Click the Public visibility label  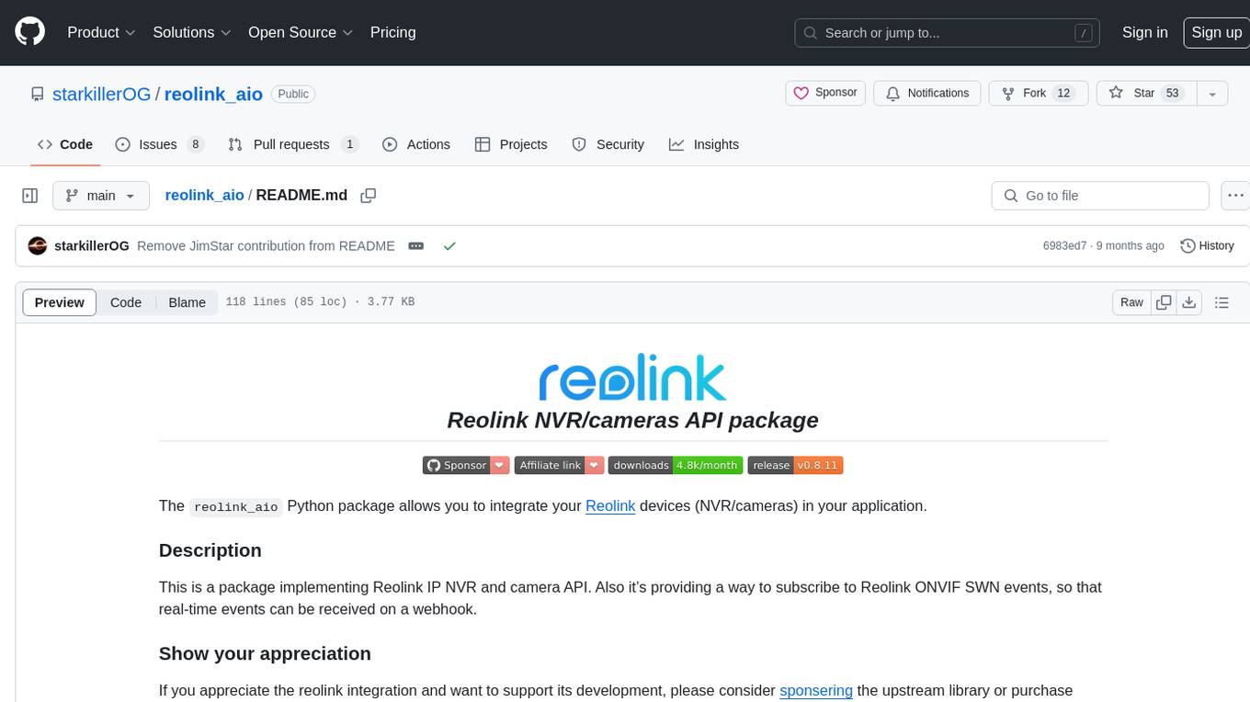293,94
